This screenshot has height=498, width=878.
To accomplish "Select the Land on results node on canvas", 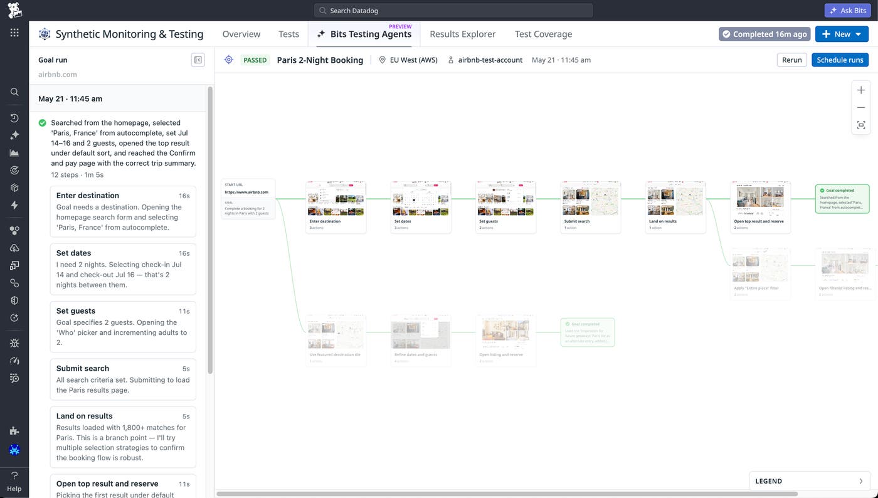I will pyautogui.click(x=675, y=207).
